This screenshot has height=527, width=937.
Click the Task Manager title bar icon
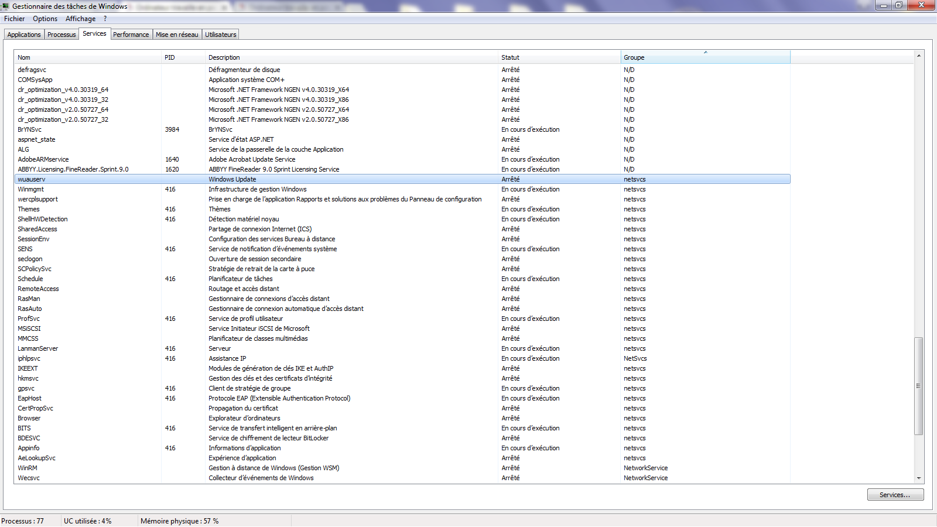tap(5, 6)
